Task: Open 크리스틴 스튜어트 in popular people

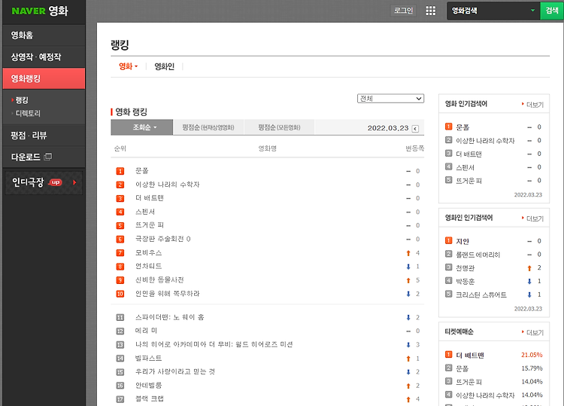Action: click(481, 295)
